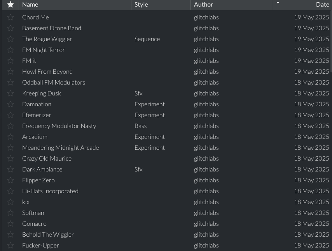Select the Hi-Hats Incorporated preset row
The image size is (332, 251).
pos(50,191)
